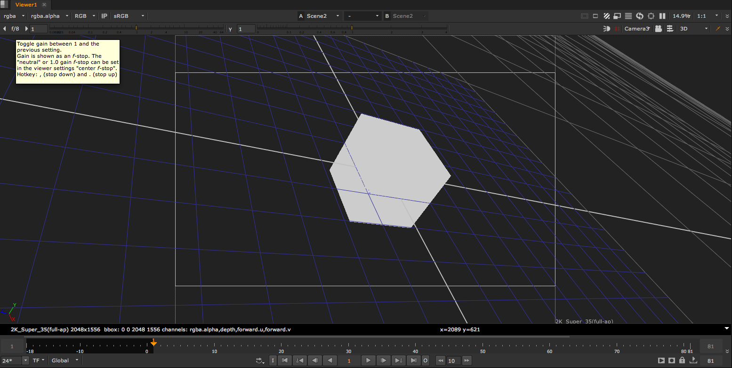
Task: Open the 3D view mode dropdown
Action: tap(694, 29)
